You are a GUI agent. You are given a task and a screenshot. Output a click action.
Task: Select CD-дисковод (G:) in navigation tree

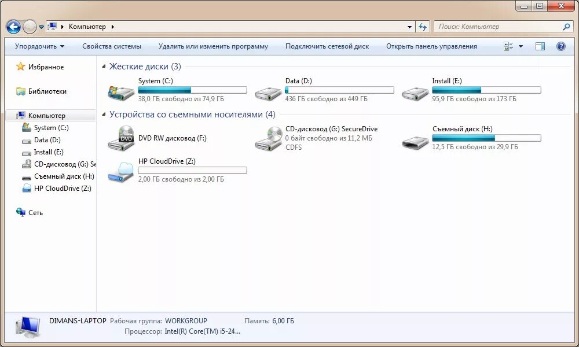coord(65,164)
